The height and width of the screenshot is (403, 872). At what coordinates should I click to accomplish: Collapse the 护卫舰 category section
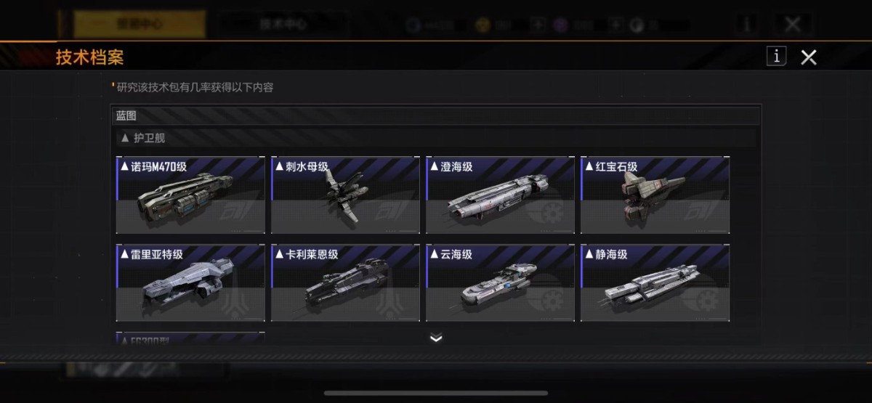pyautogui.click(x=435, y=138)
